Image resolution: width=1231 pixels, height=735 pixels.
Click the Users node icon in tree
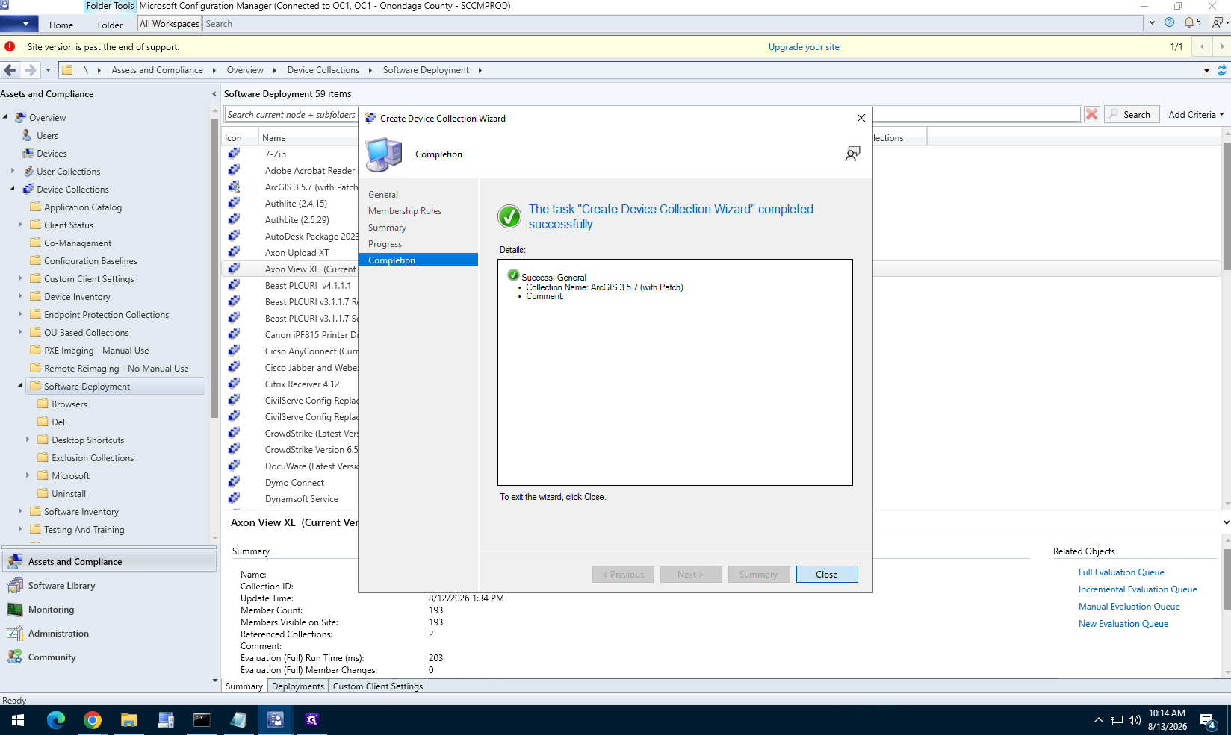28,135
